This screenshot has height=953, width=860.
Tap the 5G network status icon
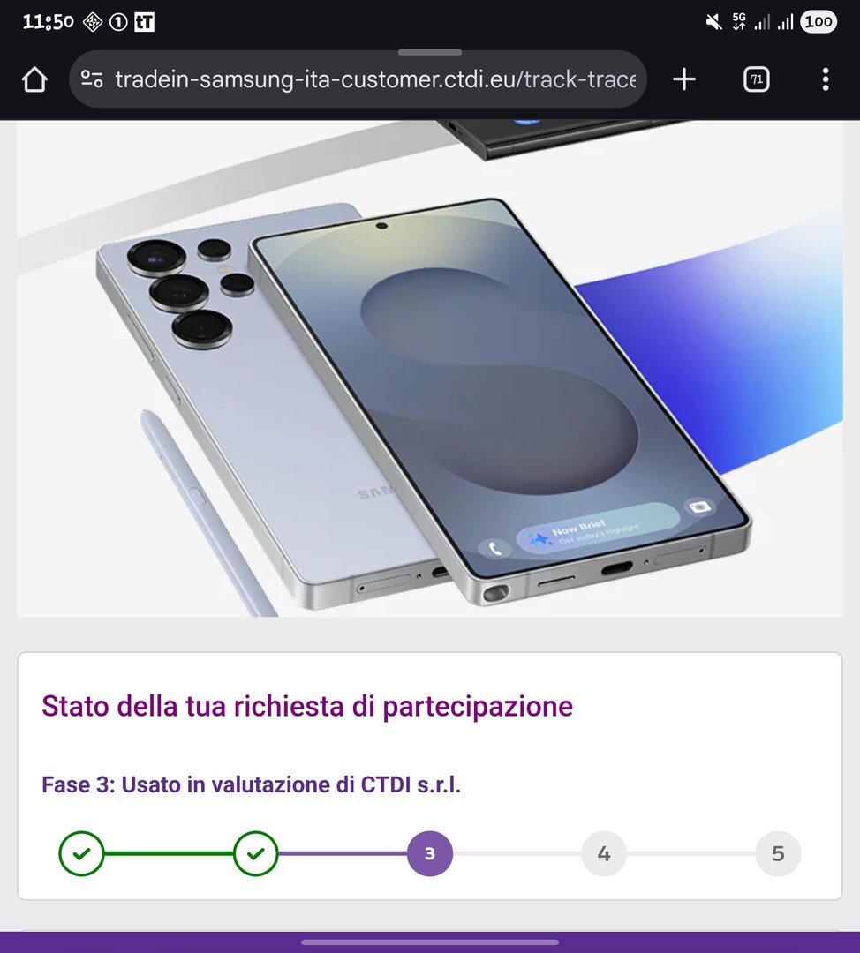[x=739, y=22]
